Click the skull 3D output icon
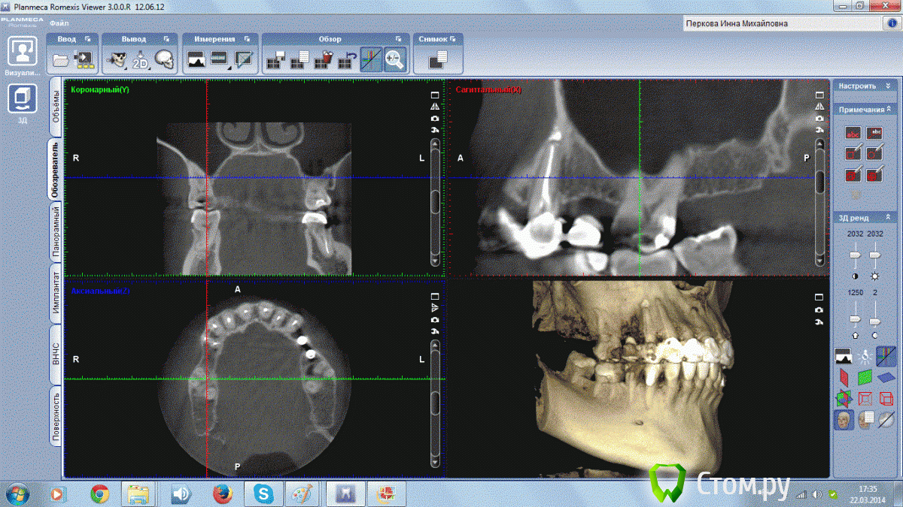 pyautogui.click(x=164, y=60)
